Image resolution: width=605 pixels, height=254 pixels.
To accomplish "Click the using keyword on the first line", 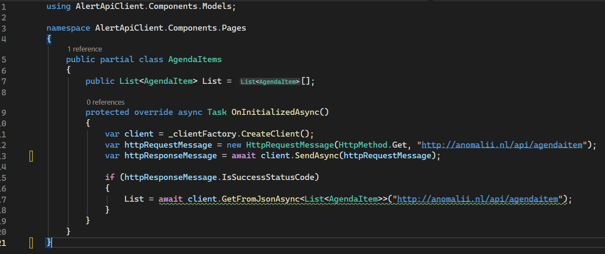I will (x=58, y=7).
